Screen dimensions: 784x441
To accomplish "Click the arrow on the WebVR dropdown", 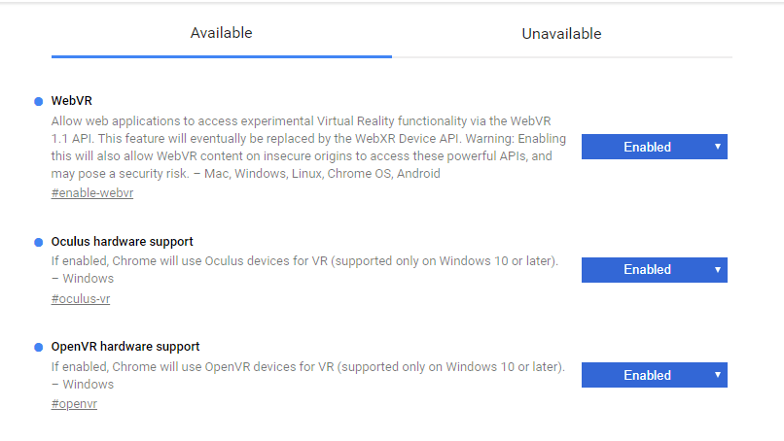I will (x=717, y=147).
